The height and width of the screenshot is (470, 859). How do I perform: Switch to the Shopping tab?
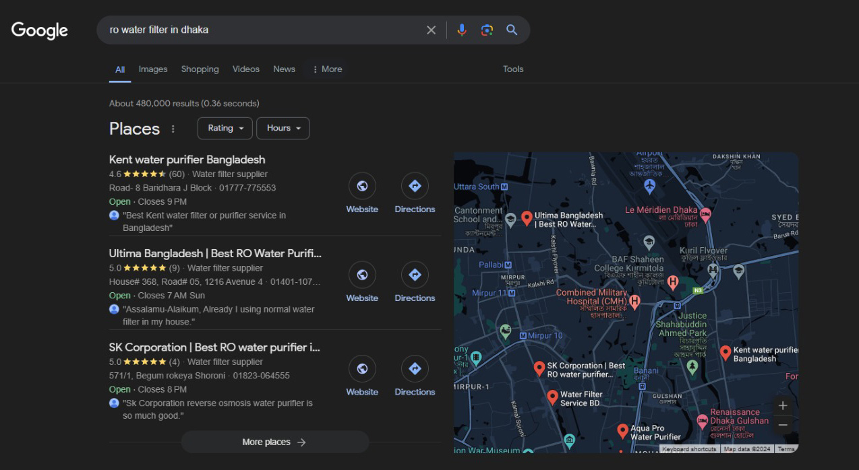pos(200,69)
